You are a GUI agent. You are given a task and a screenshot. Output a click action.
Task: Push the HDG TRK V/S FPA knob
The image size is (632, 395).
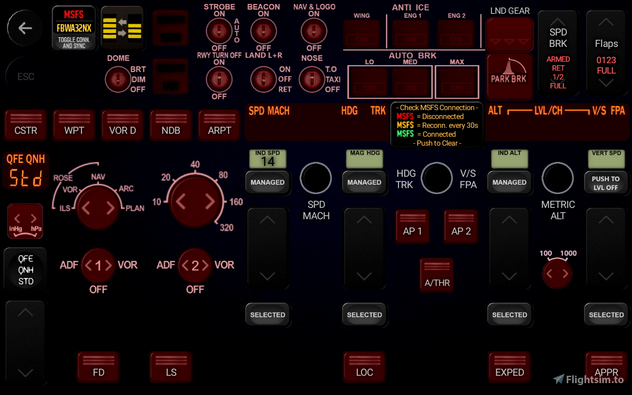[437, 178]
